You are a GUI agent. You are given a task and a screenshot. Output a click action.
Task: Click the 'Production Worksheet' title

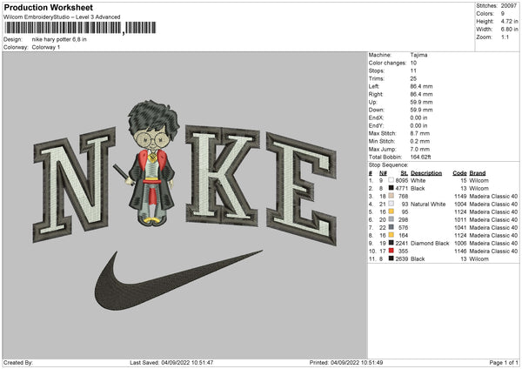[48, 7]
